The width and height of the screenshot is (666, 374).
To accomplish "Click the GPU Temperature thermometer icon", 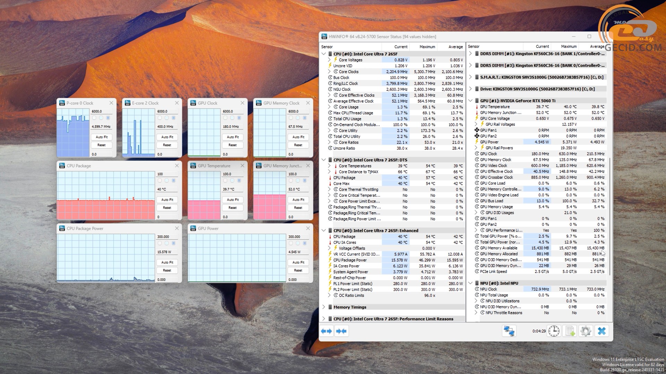I will tap(477, 107).
